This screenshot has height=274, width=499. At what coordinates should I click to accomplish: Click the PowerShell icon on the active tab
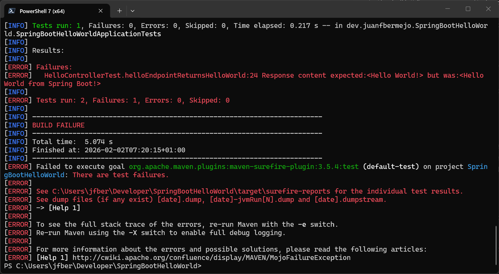[x=12, y=11]
